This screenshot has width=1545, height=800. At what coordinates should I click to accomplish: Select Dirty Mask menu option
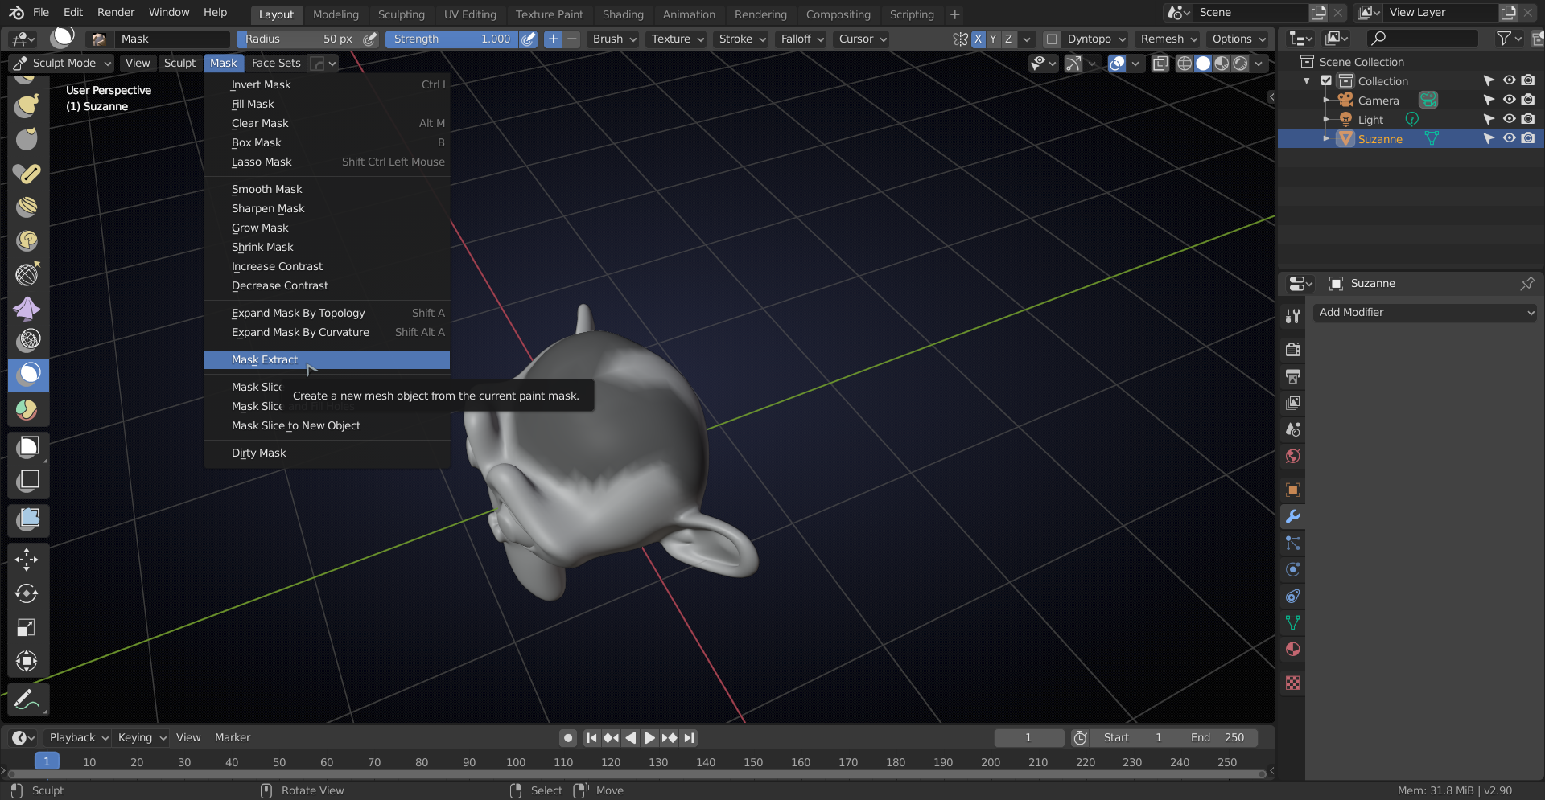(327, 453)
